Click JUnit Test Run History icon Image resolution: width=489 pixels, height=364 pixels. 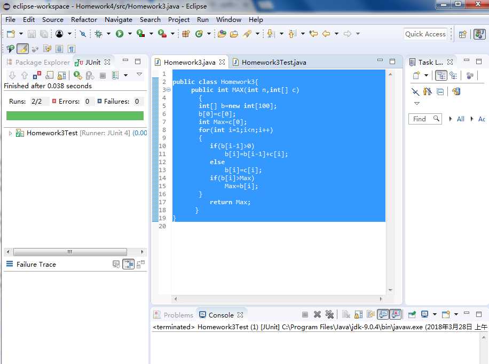click(115, 75)
